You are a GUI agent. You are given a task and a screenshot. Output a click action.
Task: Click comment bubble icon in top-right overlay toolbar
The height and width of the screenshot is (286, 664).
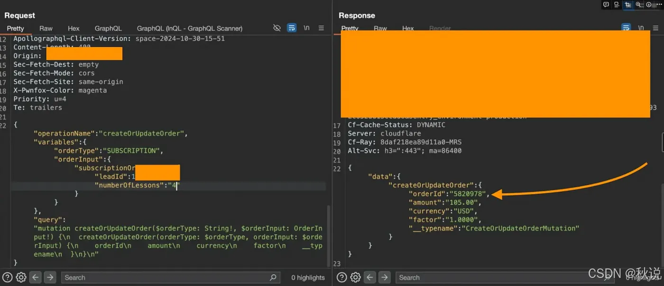(x=606, y=5)
